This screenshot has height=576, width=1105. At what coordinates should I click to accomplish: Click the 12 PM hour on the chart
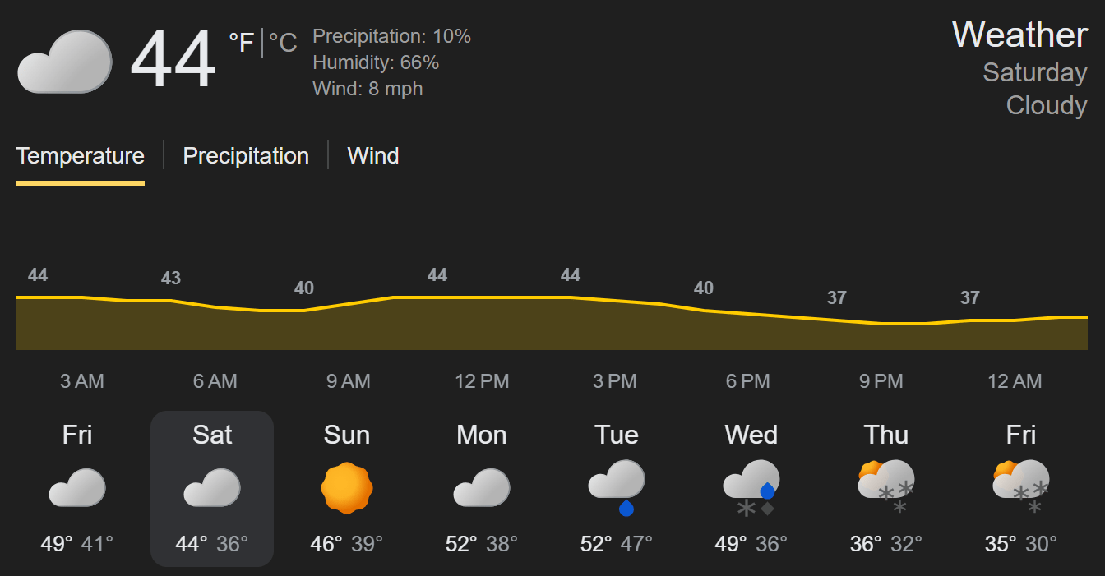point(482,381)
